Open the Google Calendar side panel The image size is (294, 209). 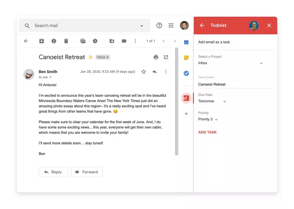(186, 42)
